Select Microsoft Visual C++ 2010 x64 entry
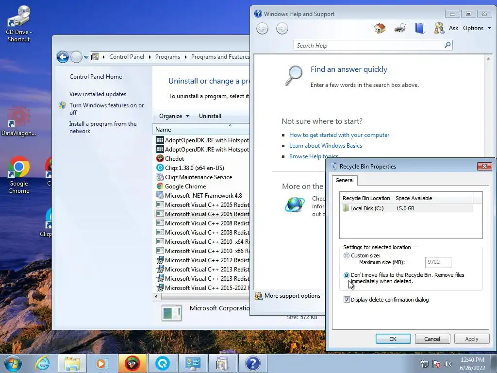Image resolution: width=497 pixels, height=373 pixels. [203, 242]
